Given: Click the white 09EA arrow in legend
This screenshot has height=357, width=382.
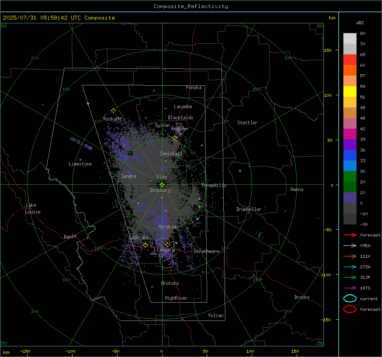Looking at the screenshot, I should click(x=350, y=245).
